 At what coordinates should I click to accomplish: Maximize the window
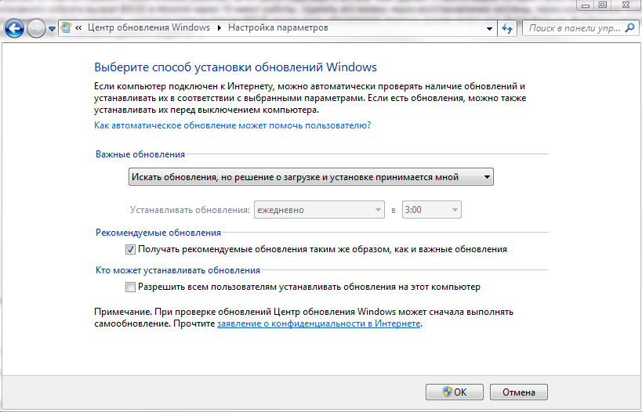[x=603, y=5]
